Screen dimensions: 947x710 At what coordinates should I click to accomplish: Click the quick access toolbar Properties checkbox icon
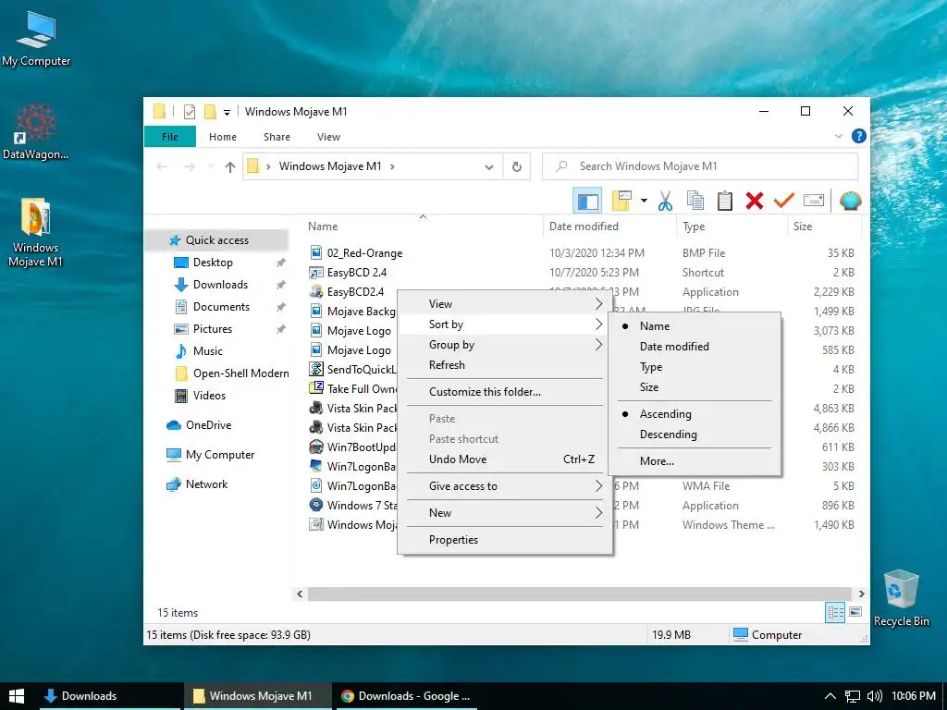(x=190, y=112)
